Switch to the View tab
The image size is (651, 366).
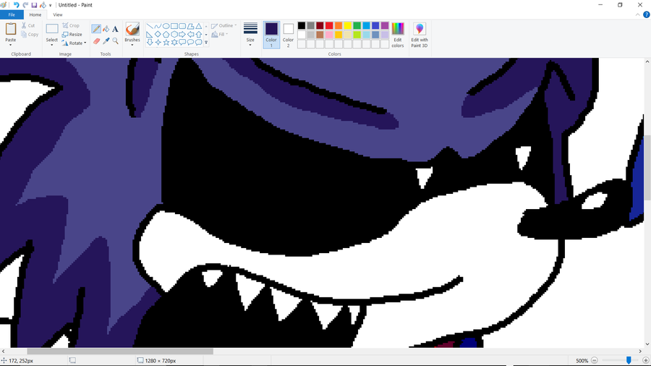click(58, 14)
